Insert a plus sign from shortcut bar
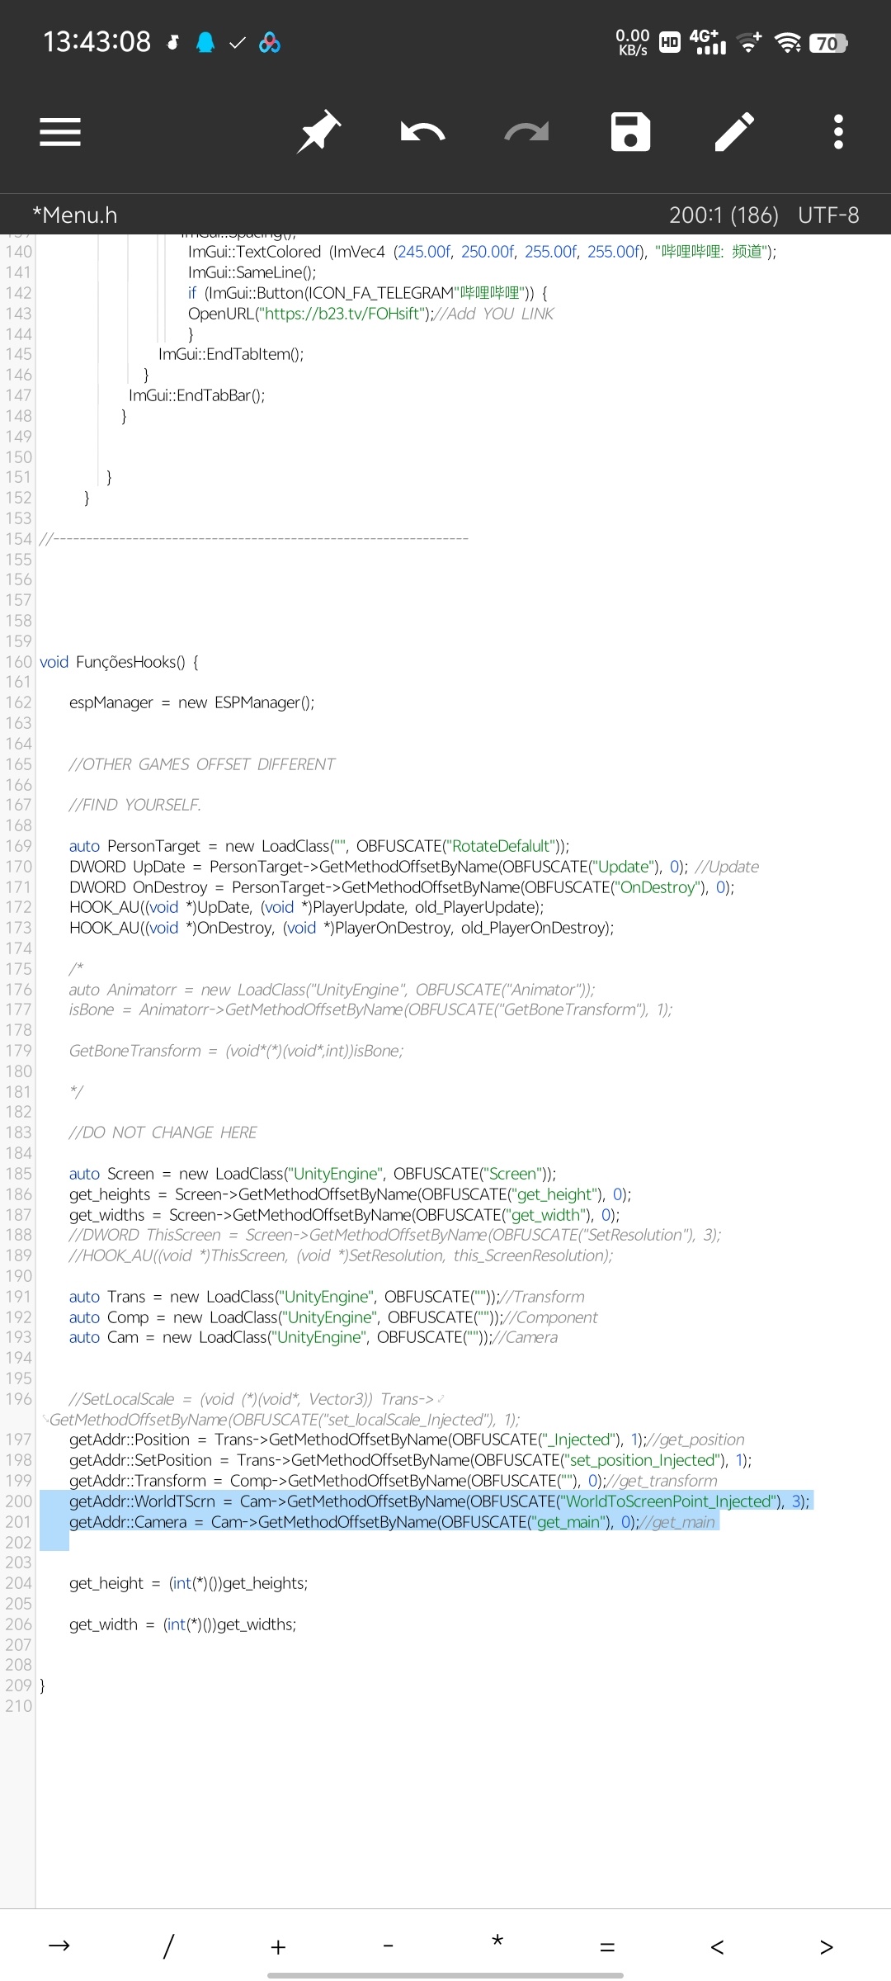This screenshot has width=891, height=1981. pyautogui.click(x=278, y=1946)
